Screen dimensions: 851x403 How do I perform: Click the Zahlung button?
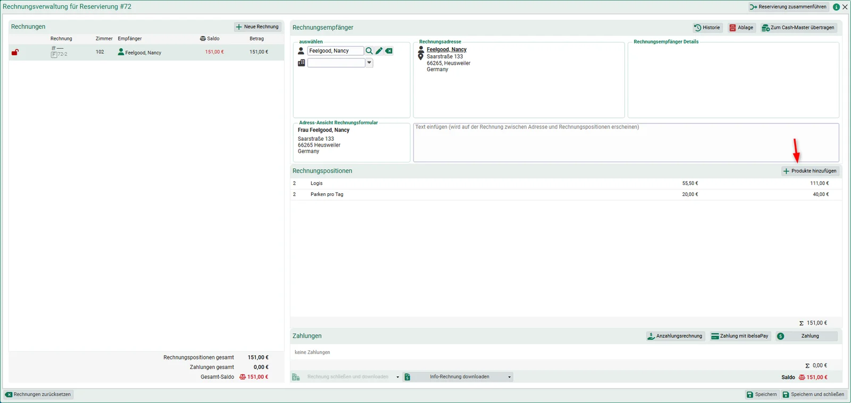pos(806,336)
